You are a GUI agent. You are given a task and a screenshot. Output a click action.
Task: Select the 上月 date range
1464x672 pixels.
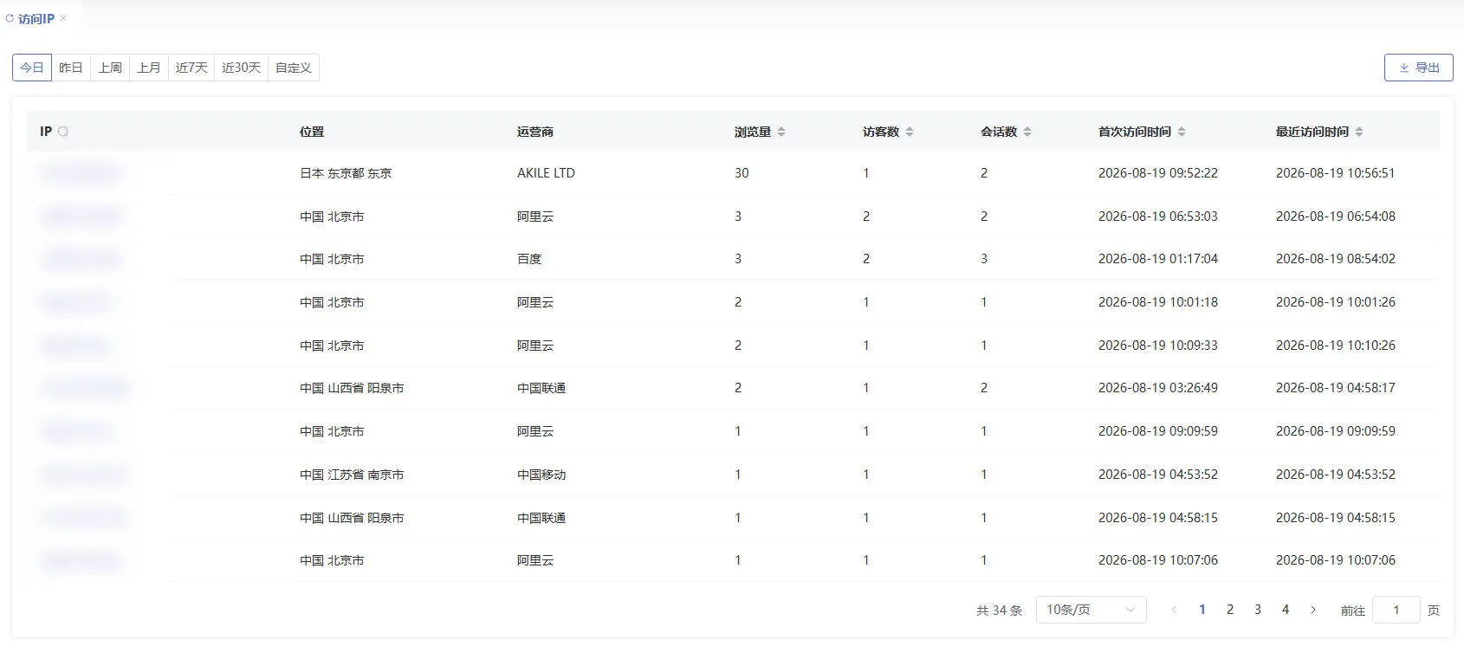tap(149, 68)
